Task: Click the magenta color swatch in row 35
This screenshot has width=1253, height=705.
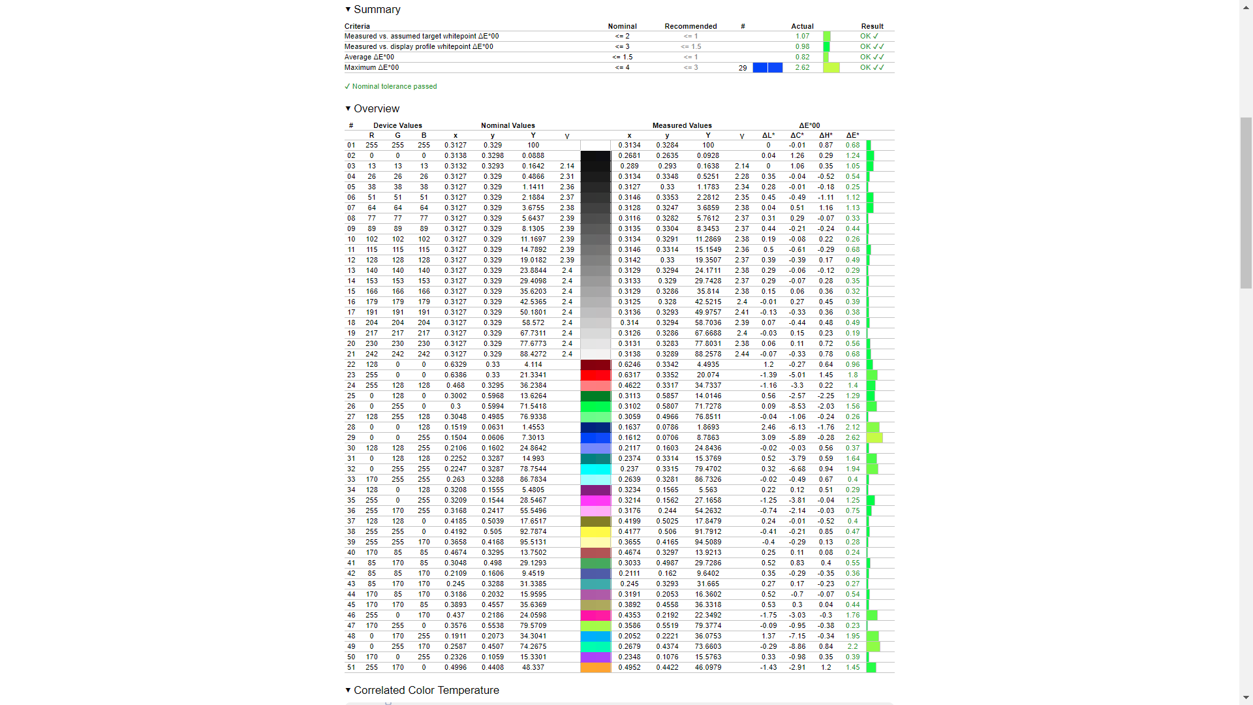Action: (595, 501)
